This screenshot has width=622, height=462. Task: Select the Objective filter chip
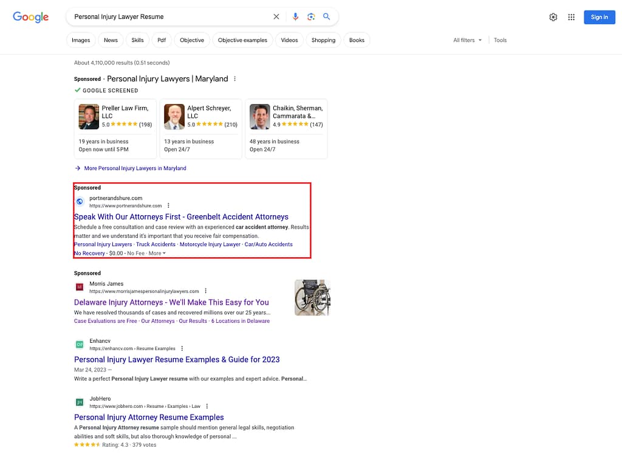pos(192,40)
